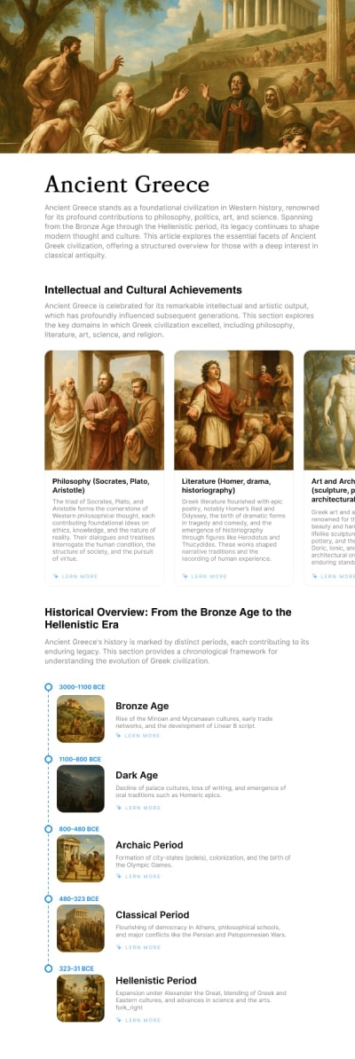The image size is (355, 1059).
Task: Open the Archaic Period thumbnail image
Action: click(80, 857)
